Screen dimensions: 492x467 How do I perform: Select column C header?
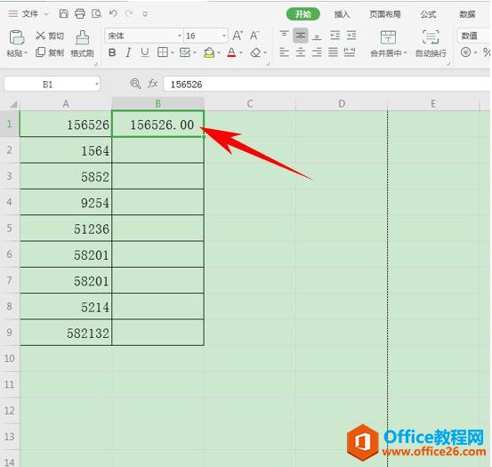[250, 103]
